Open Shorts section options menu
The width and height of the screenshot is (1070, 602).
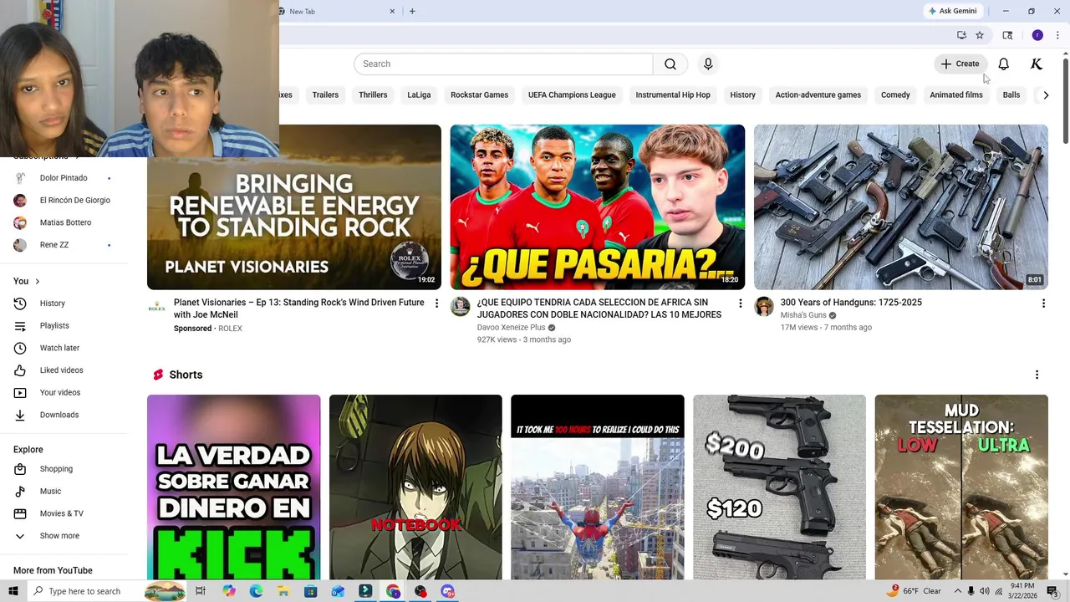point(1037,375)
